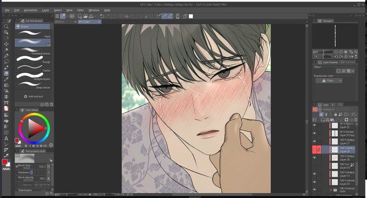The image size is (367, 198).
Task: Pick a color in the Color Wheel triangle
Action: (36, 128)
